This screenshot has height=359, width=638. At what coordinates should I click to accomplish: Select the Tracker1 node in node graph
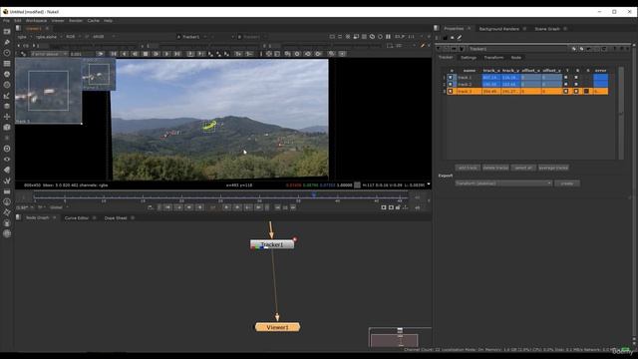[x=272, y=244]
